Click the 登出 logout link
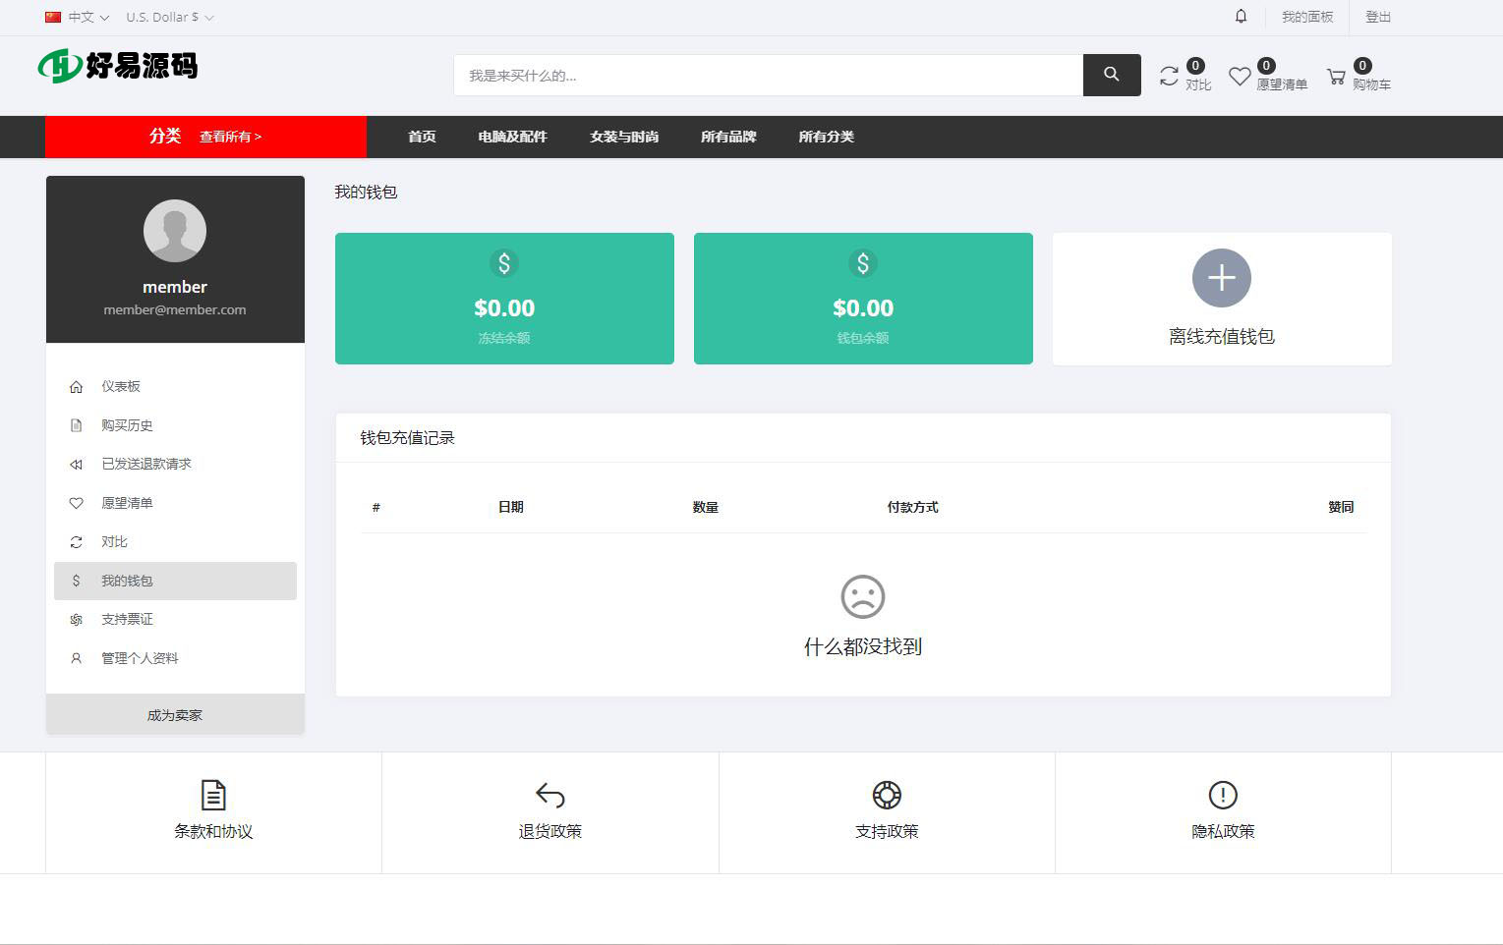The image size is (1503, 945). 1378,17
